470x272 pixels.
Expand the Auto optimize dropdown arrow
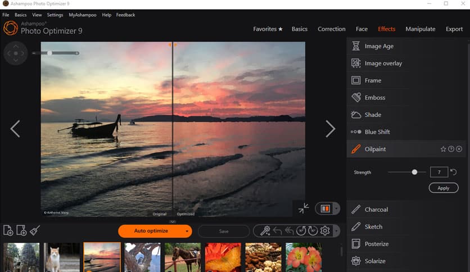click(187, 232)
